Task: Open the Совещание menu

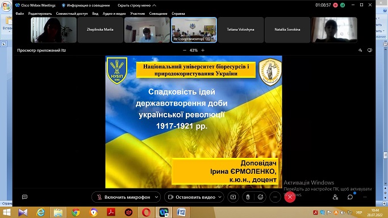Action: pyautogui.click(x=158, y=14)
